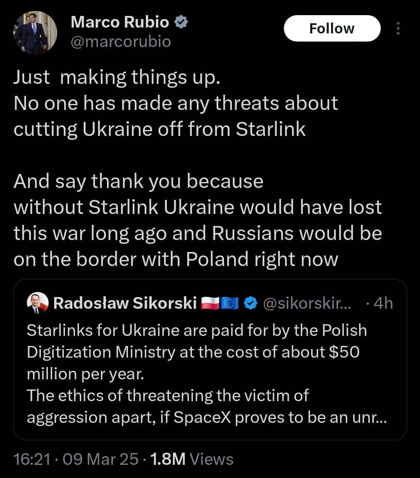Click the main poster's profile avatar
This screenshot has height=478, width=420.
pyautogui.click(x=35, y=33)
